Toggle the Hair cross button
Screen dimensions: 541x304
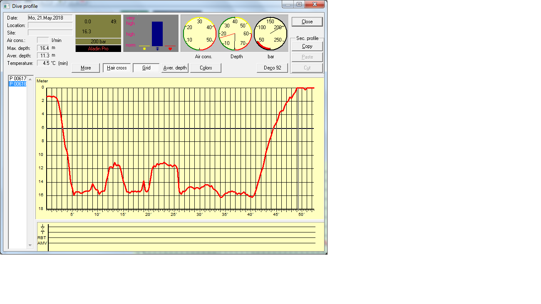[x=117, y=68]
